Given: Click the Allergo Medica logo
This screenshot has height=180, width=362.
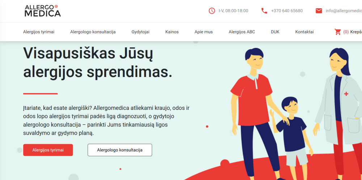Looking at the screenshot, I should (x=43, y=10).
